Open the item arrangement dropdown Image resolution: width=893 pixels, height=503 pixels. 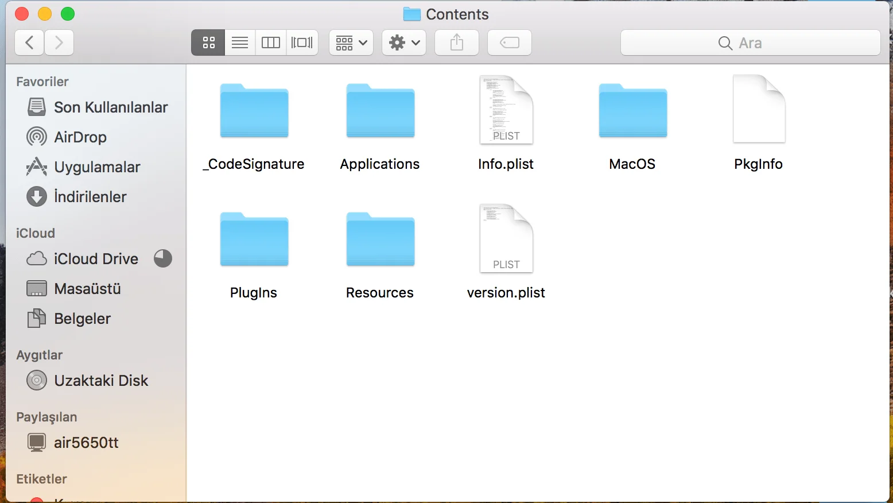click(x=351, y=42)
